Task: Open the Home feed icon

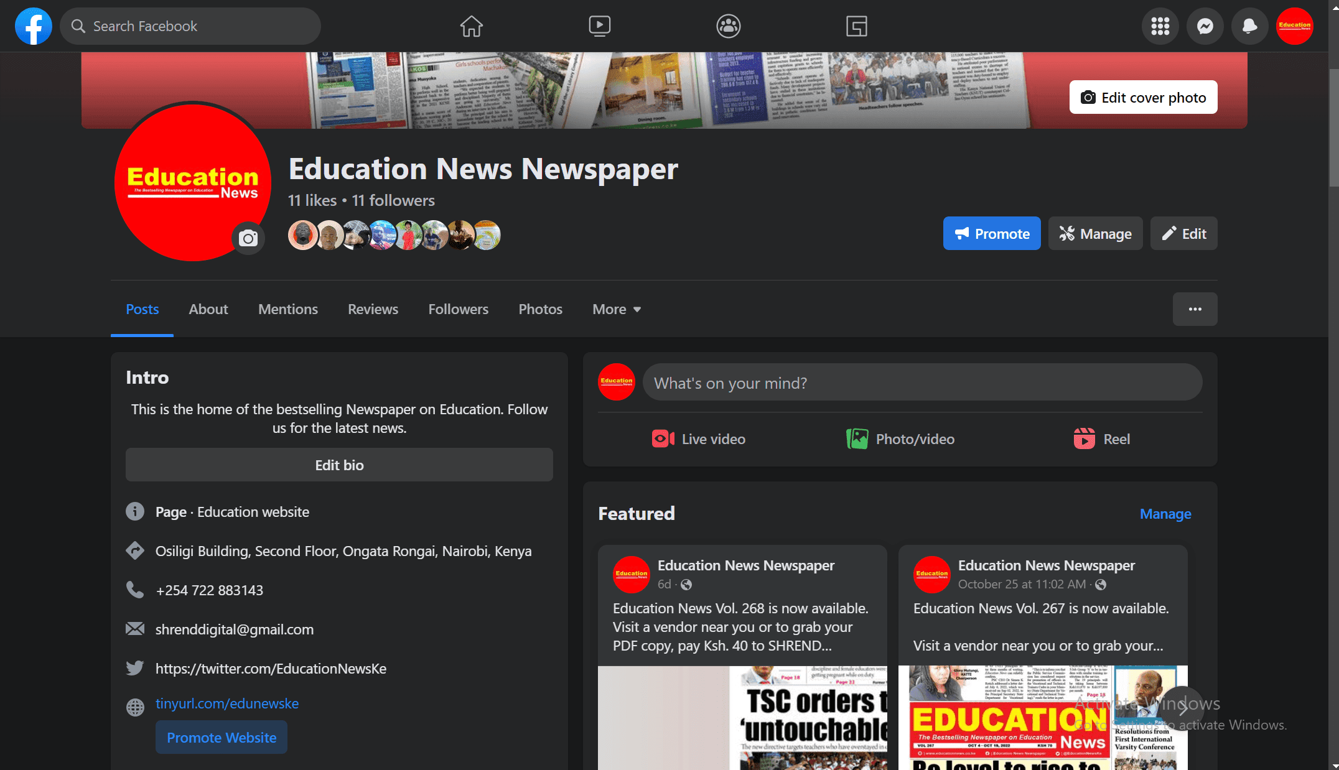Action: click(471, 26)
